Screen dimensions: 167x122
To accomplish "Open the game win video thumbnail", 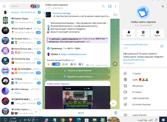I will pos(77,98).
